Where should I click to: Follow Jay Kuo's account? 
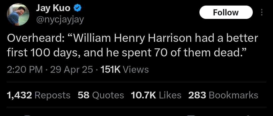[x=226, y=13]
